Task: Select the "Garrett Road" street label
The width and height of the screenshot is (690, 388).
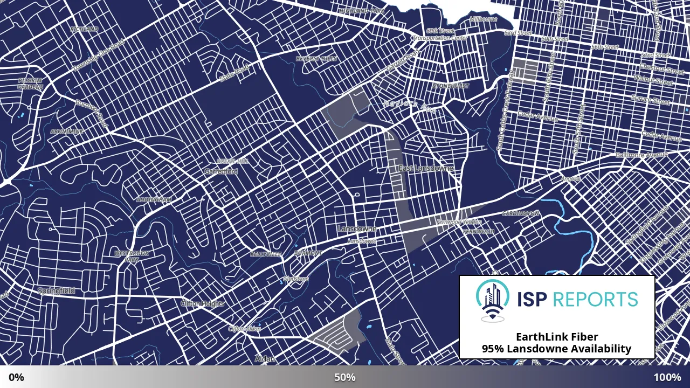Action: point(402,61)
